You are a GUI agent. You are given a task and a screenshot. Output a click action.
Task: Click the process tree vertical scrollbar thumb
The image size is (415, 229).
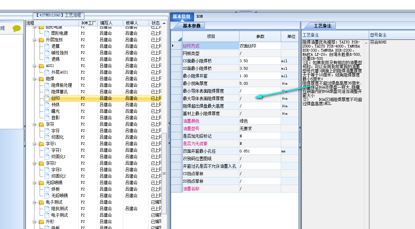pos(164,174)
